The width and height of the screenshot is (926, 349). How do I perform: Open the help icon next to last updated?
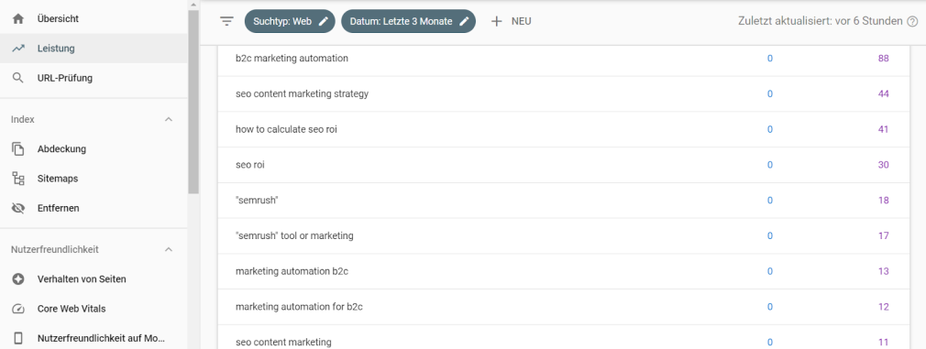pos(912,21)
